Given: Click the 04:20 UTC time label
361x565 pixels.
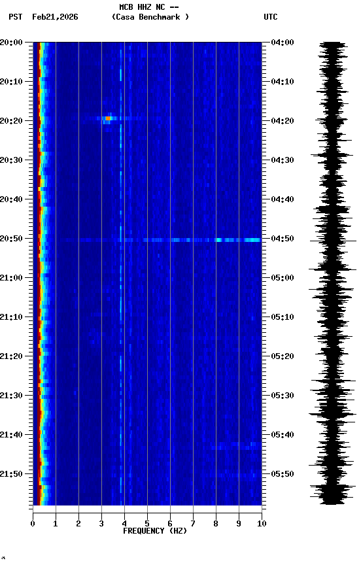Looking at the screenshot, I should pyautogui.click(x=283, y=121).
